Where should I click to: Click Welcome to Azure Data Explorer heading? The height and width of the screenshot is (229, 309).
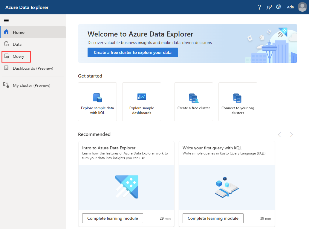click(x=140, y=34)
